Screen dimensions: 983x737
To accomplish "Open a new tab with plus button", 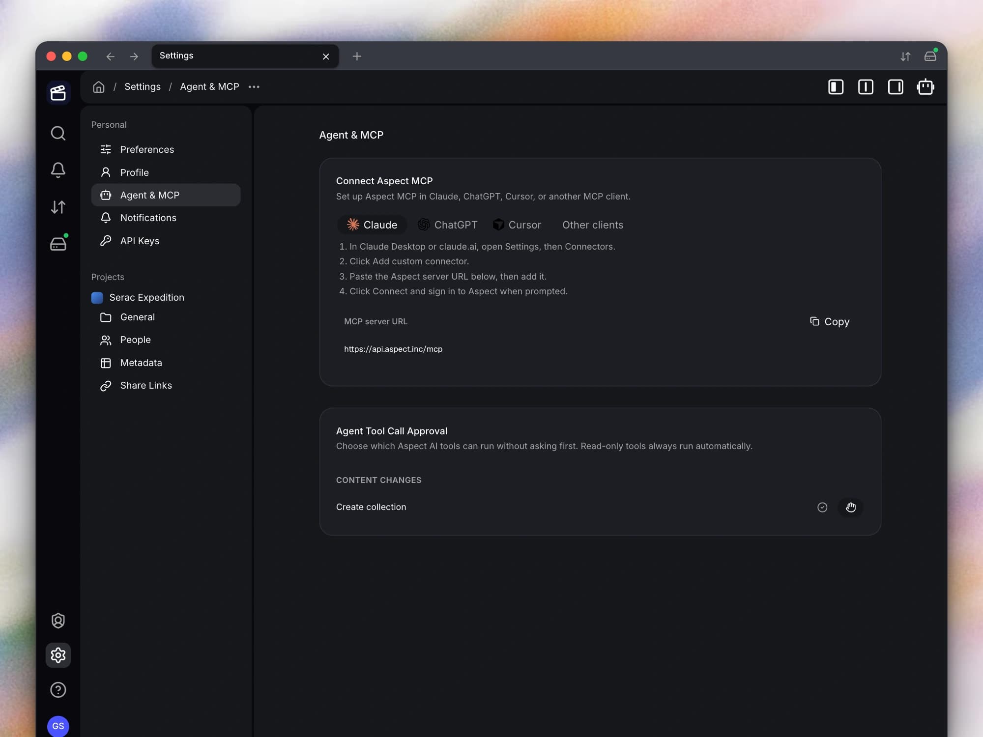I will (x=357, y=57).
